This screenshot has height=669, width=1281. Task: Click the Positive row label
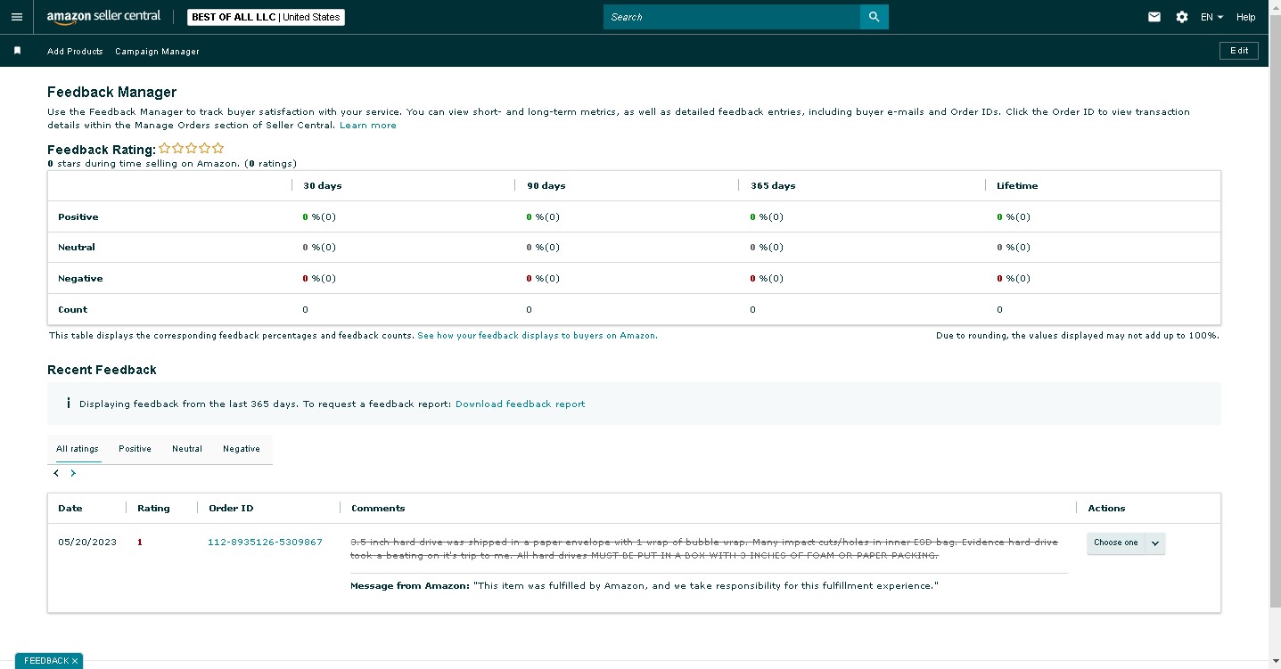(x=78, y=217)
